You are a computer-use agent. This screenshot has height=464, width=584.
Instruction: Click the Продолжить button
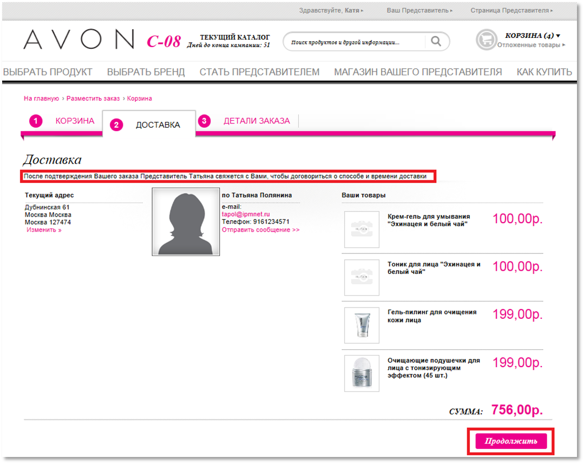(511, 441)
